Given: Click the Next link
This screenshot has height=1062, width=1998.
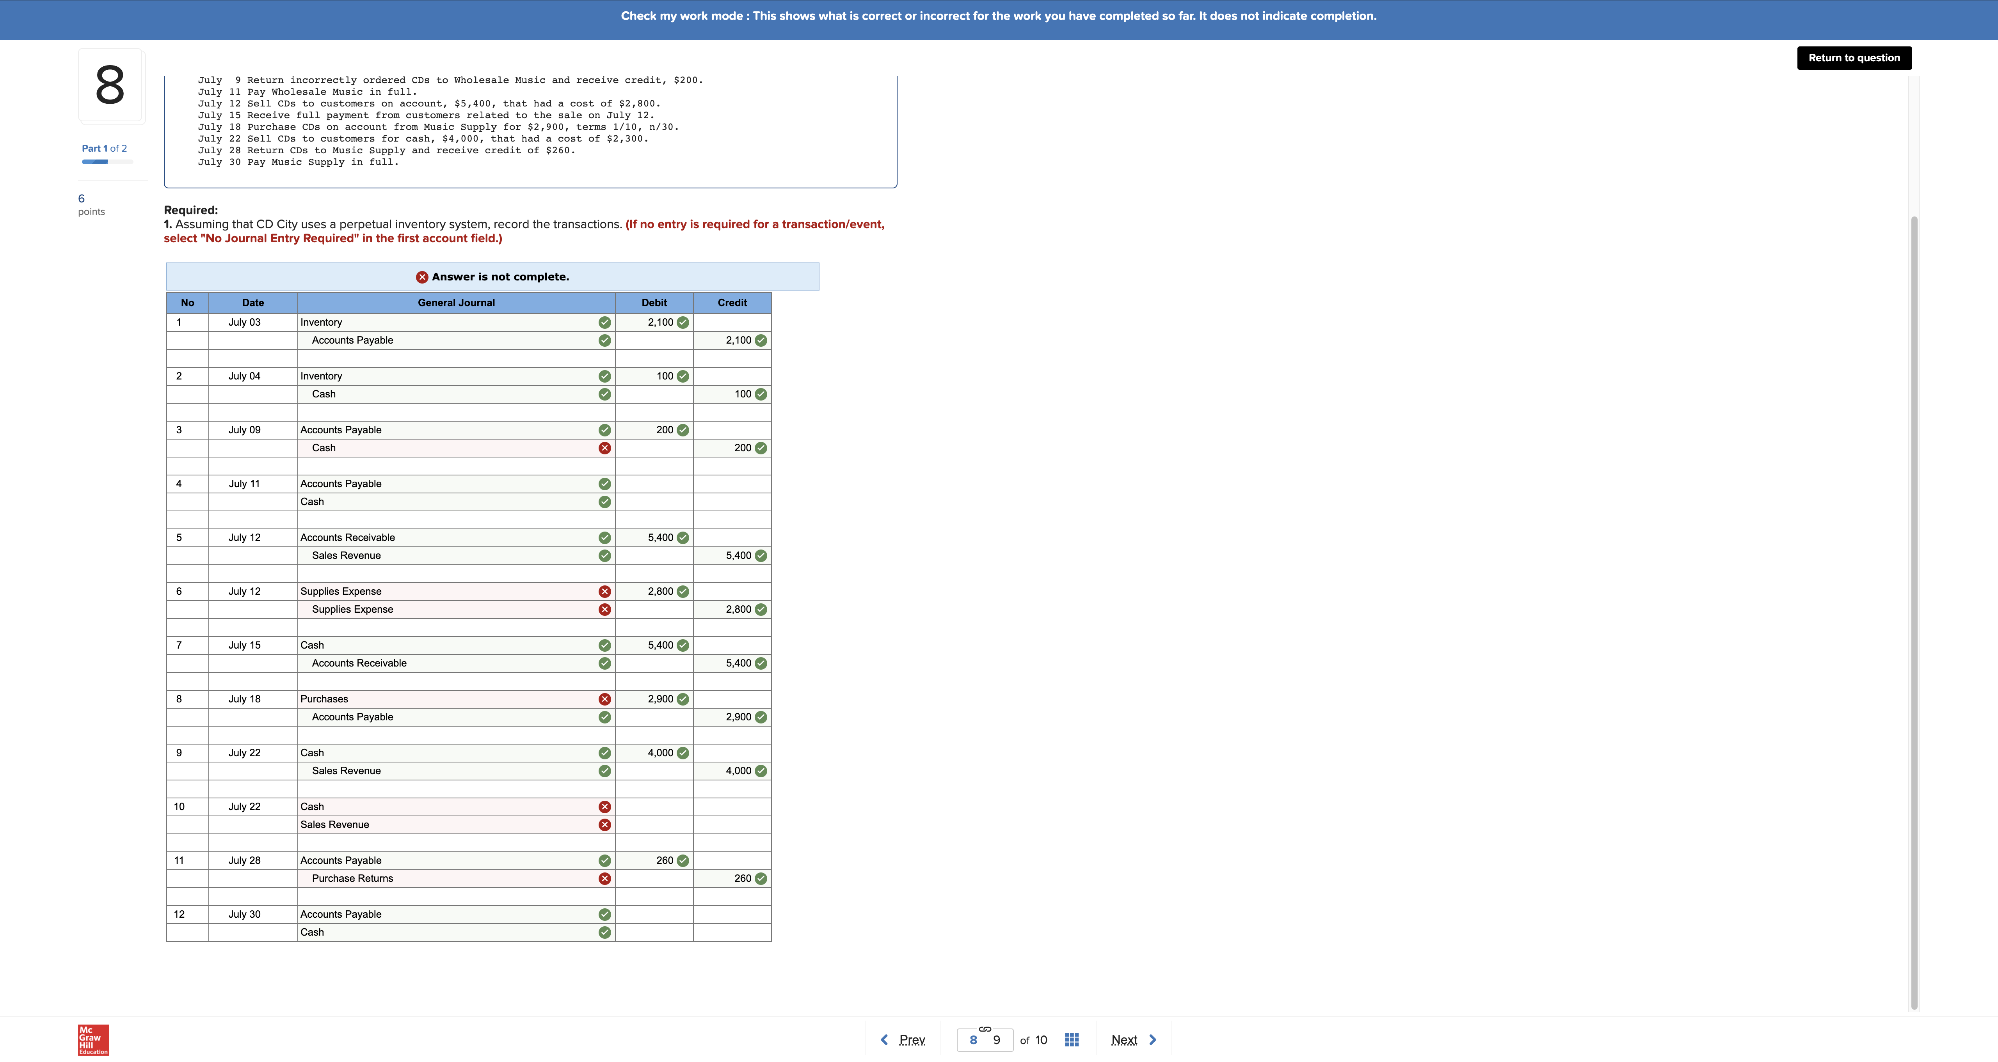Looking at the screenshot, I should coord(1124,1040).
